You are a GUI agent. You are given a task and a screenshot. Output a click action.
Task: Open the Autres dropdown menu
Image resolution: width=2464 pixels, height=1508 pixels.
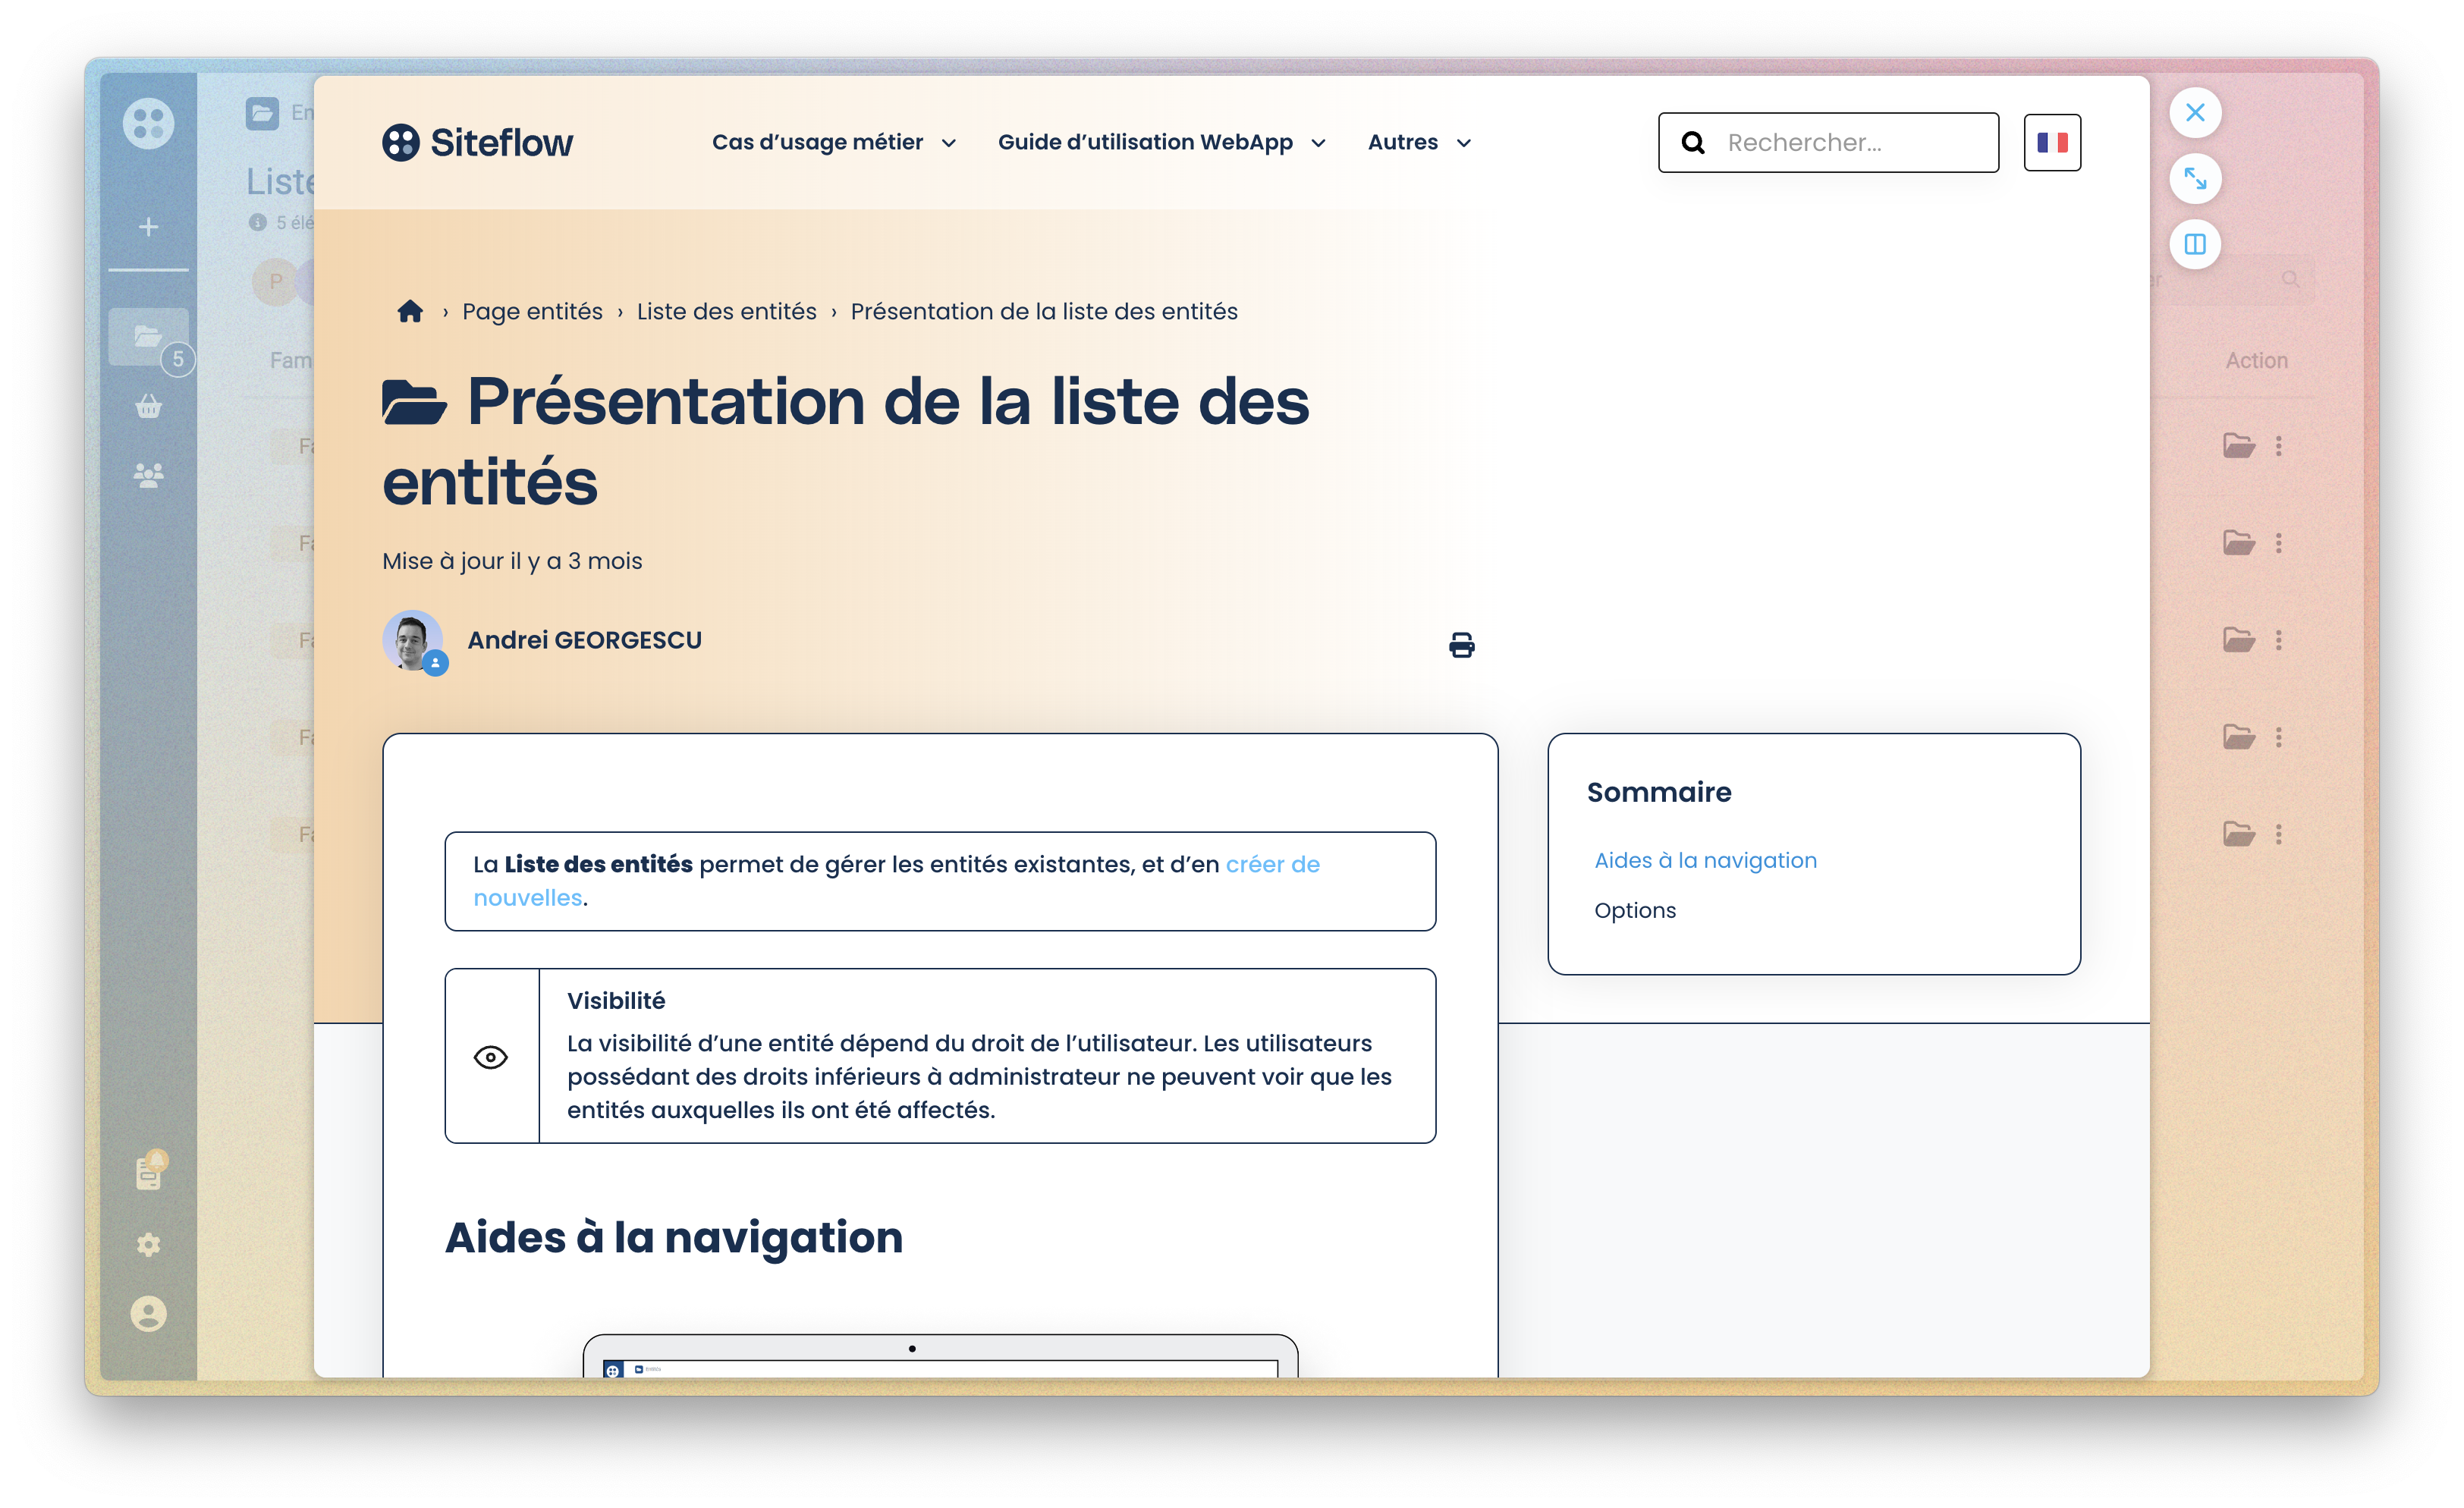click(x=1418, y=143)
